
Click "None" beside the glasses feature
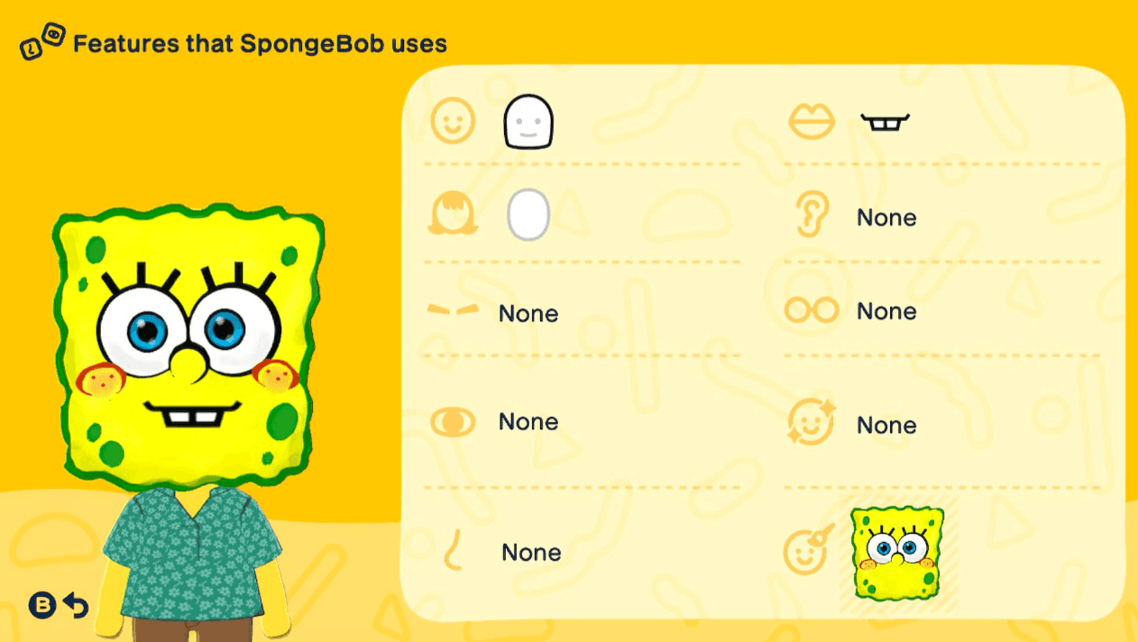[x=886, y=311]
